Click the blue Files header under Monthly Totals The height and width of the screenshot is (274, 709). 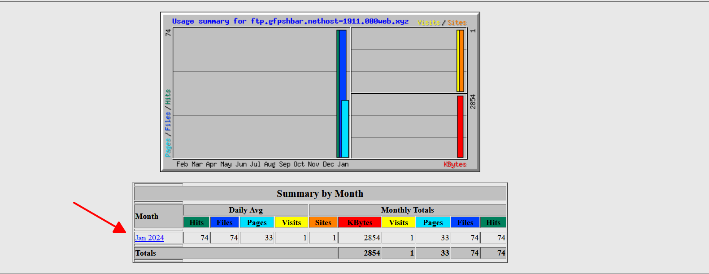(465, 222)
